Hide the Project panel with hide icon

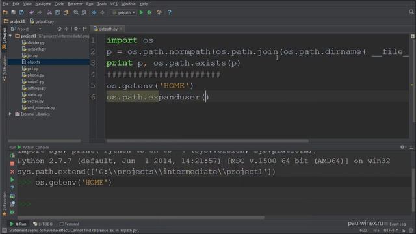pos(85,29)
